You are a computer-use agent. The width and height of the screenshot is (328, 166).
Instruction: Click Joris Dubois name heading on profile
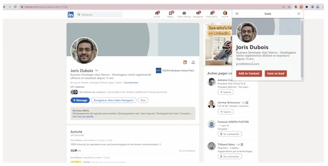click(x=82, y=71)
